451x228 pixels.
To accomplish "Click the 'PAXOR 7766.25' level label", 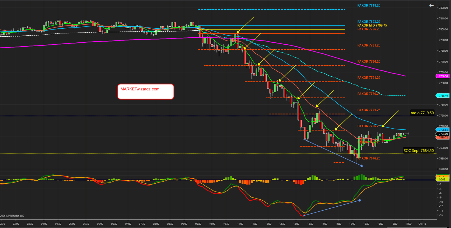I will tap(369, 61).
